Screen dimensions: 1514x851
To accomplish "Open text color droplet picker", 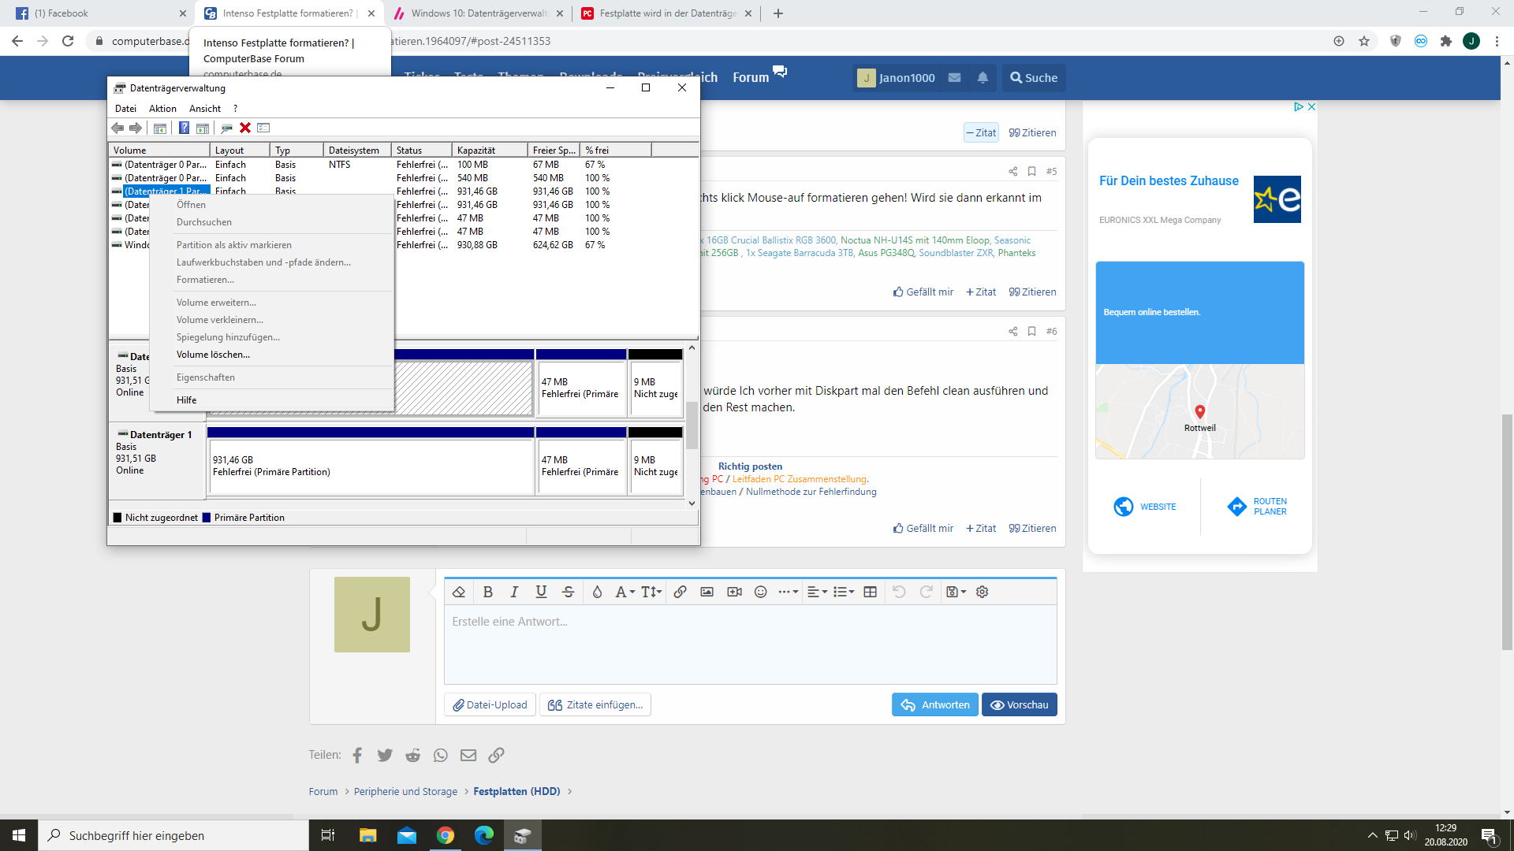I will 597,592.
